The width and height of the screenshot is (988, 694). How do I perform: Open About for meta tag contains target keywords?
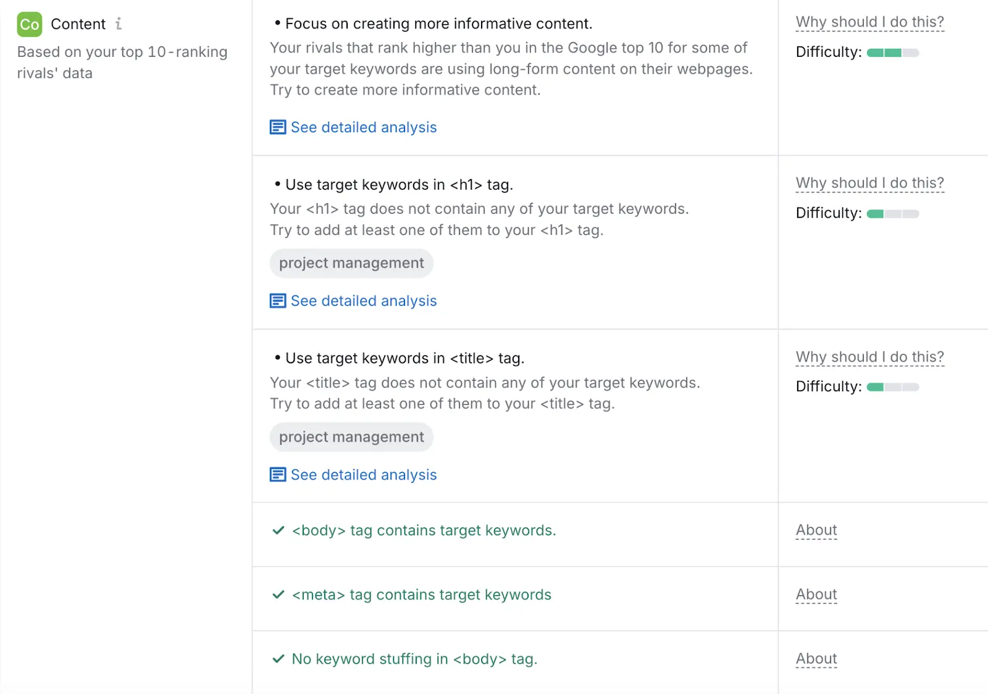816,595
